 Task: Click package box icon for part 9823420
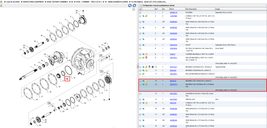[146, 70]
